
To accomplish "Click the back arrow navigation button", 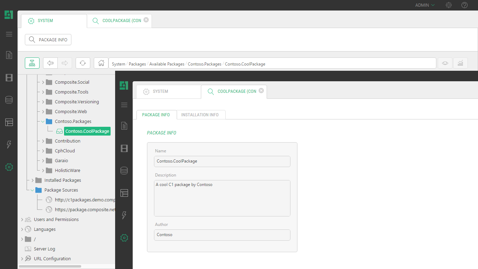I will 50,63.
